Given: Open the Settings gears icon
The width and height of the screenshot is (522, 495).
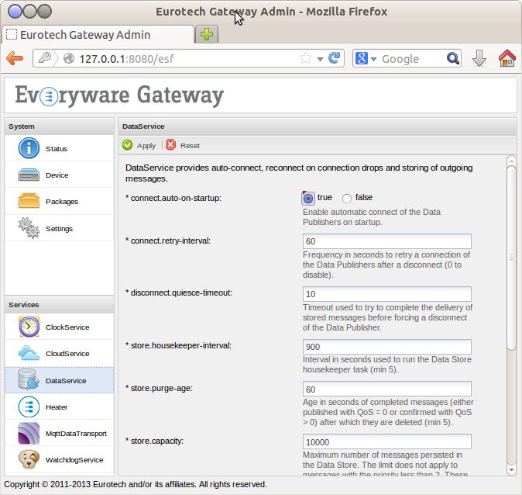Looking at the screenshot, I should [x=29, y=228].
